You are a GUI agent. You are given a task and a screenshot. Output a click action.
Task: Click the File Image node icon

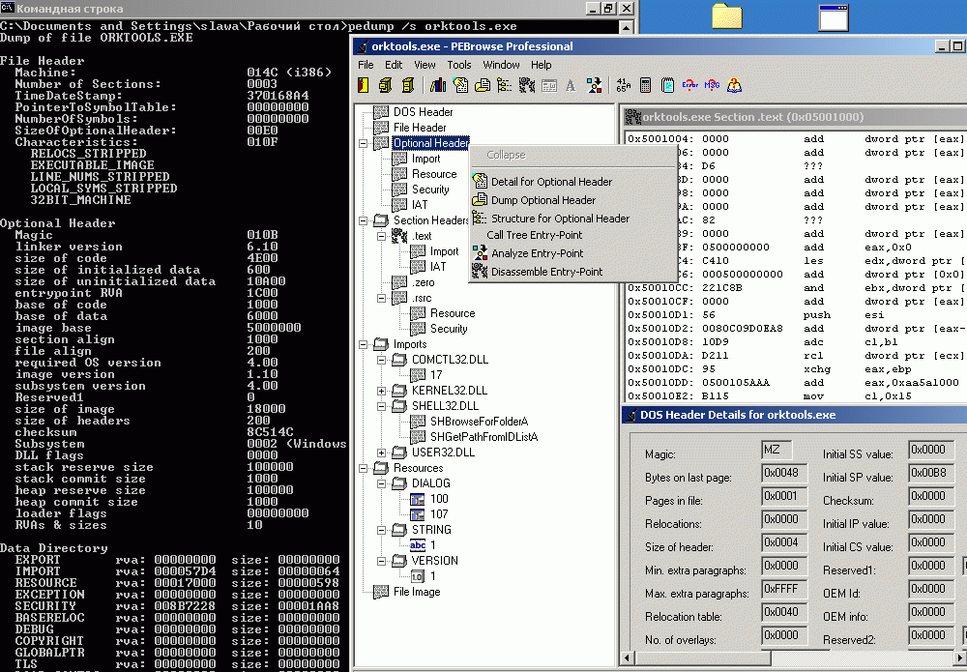pyautogui.click(x=382, y=591)
